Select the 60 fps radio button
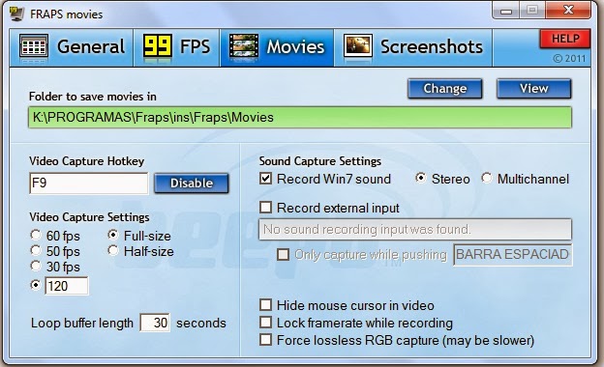The width and height of the screenshot is (604, 367). coord(36,235)
